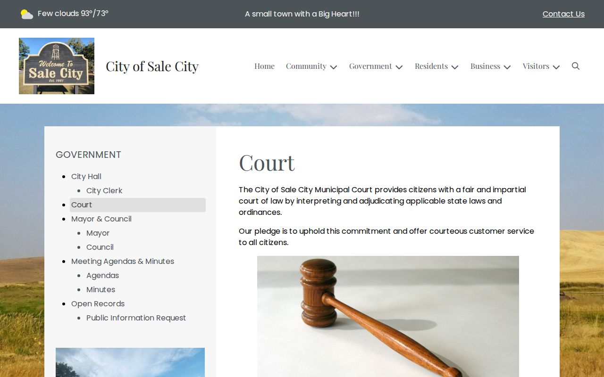Go to the Home page

click(264, 66)
